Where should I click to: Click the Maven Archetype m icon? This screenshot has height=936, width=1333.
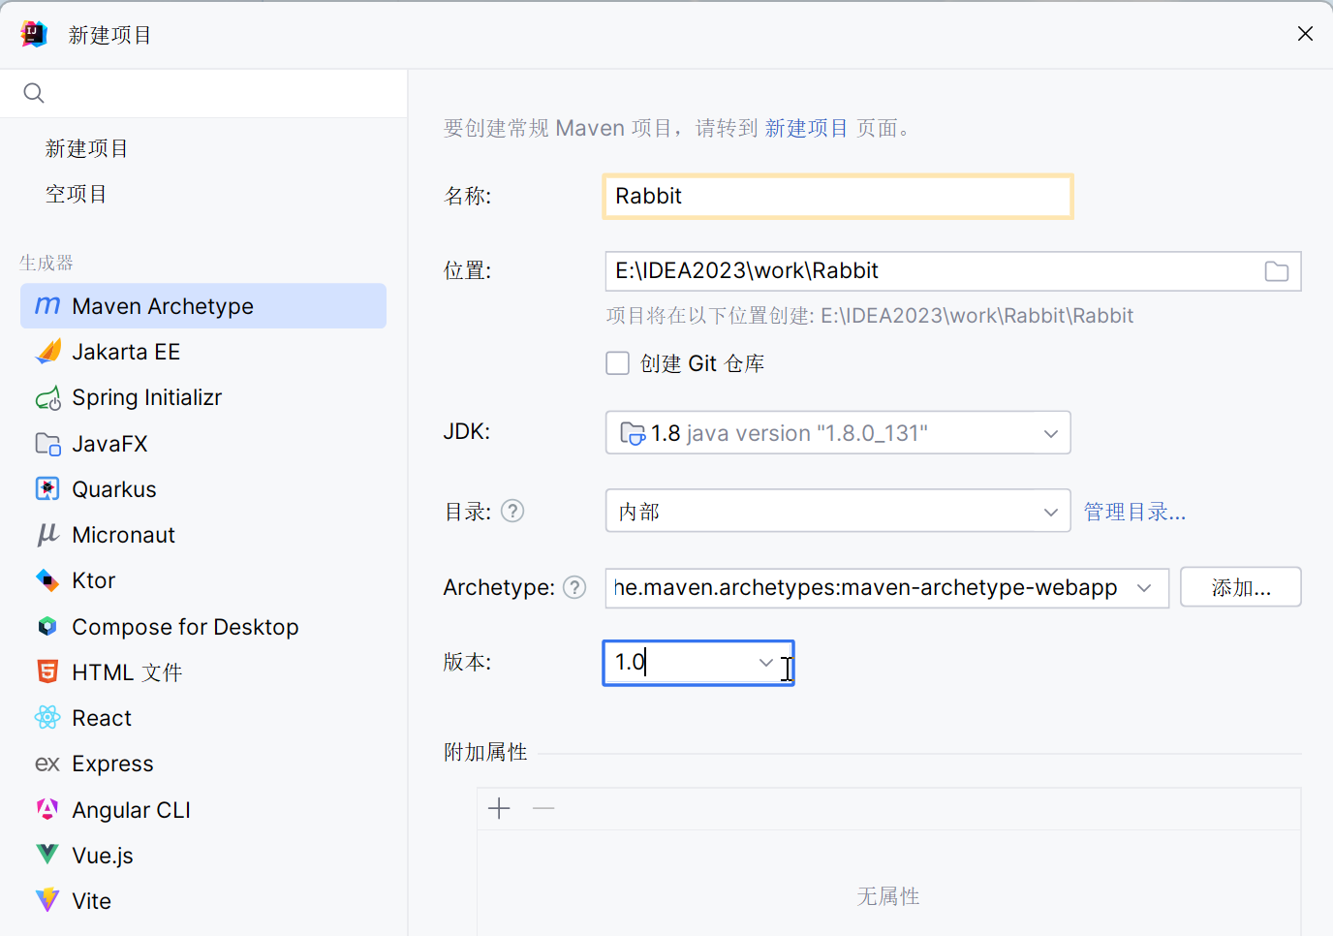tap(47, 306)
